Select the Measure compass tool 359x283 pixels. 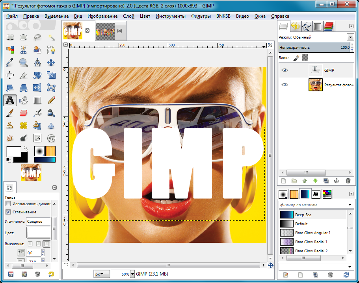(x=37, y=63)
